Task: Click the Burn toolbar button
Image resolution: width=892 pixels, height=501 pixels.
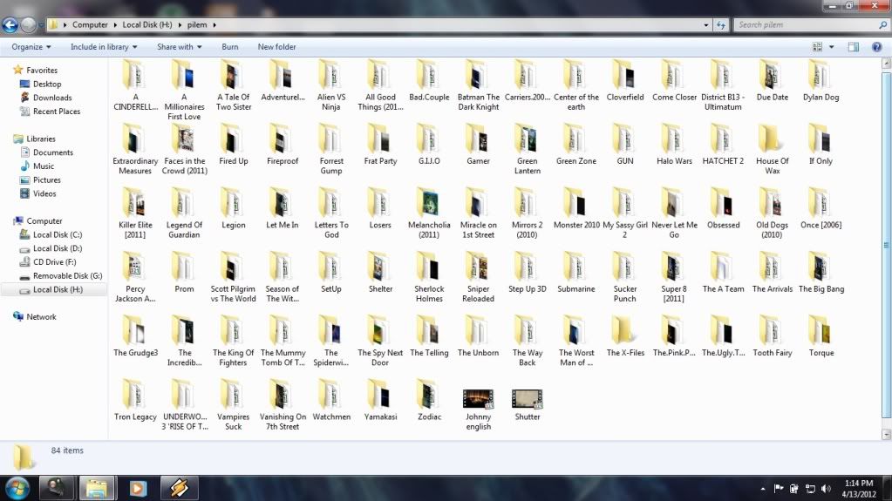Action: [230, 47]
